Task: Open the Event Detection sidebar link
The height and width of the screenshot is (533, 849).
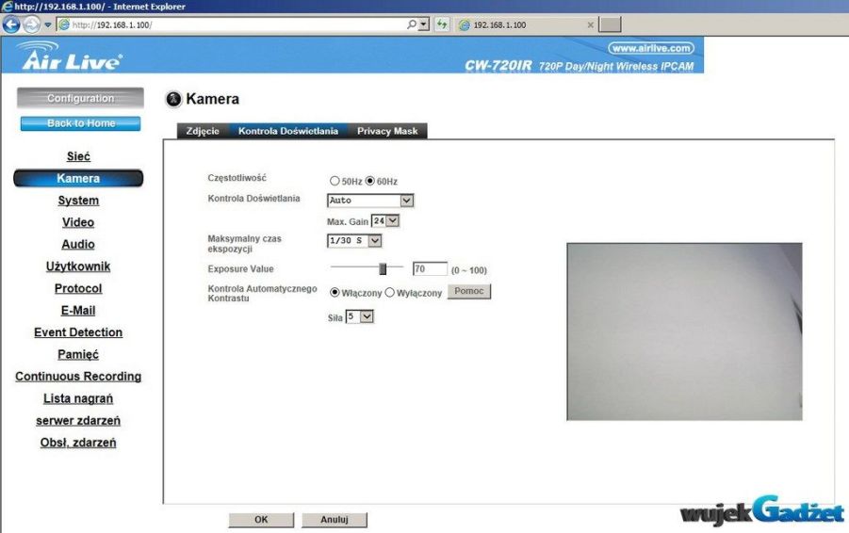Action: (78, 332)
